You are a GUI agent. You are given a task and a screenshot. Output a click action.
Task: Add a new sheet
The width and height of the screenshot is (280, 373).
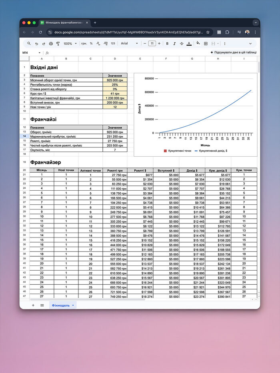(33, 305)
